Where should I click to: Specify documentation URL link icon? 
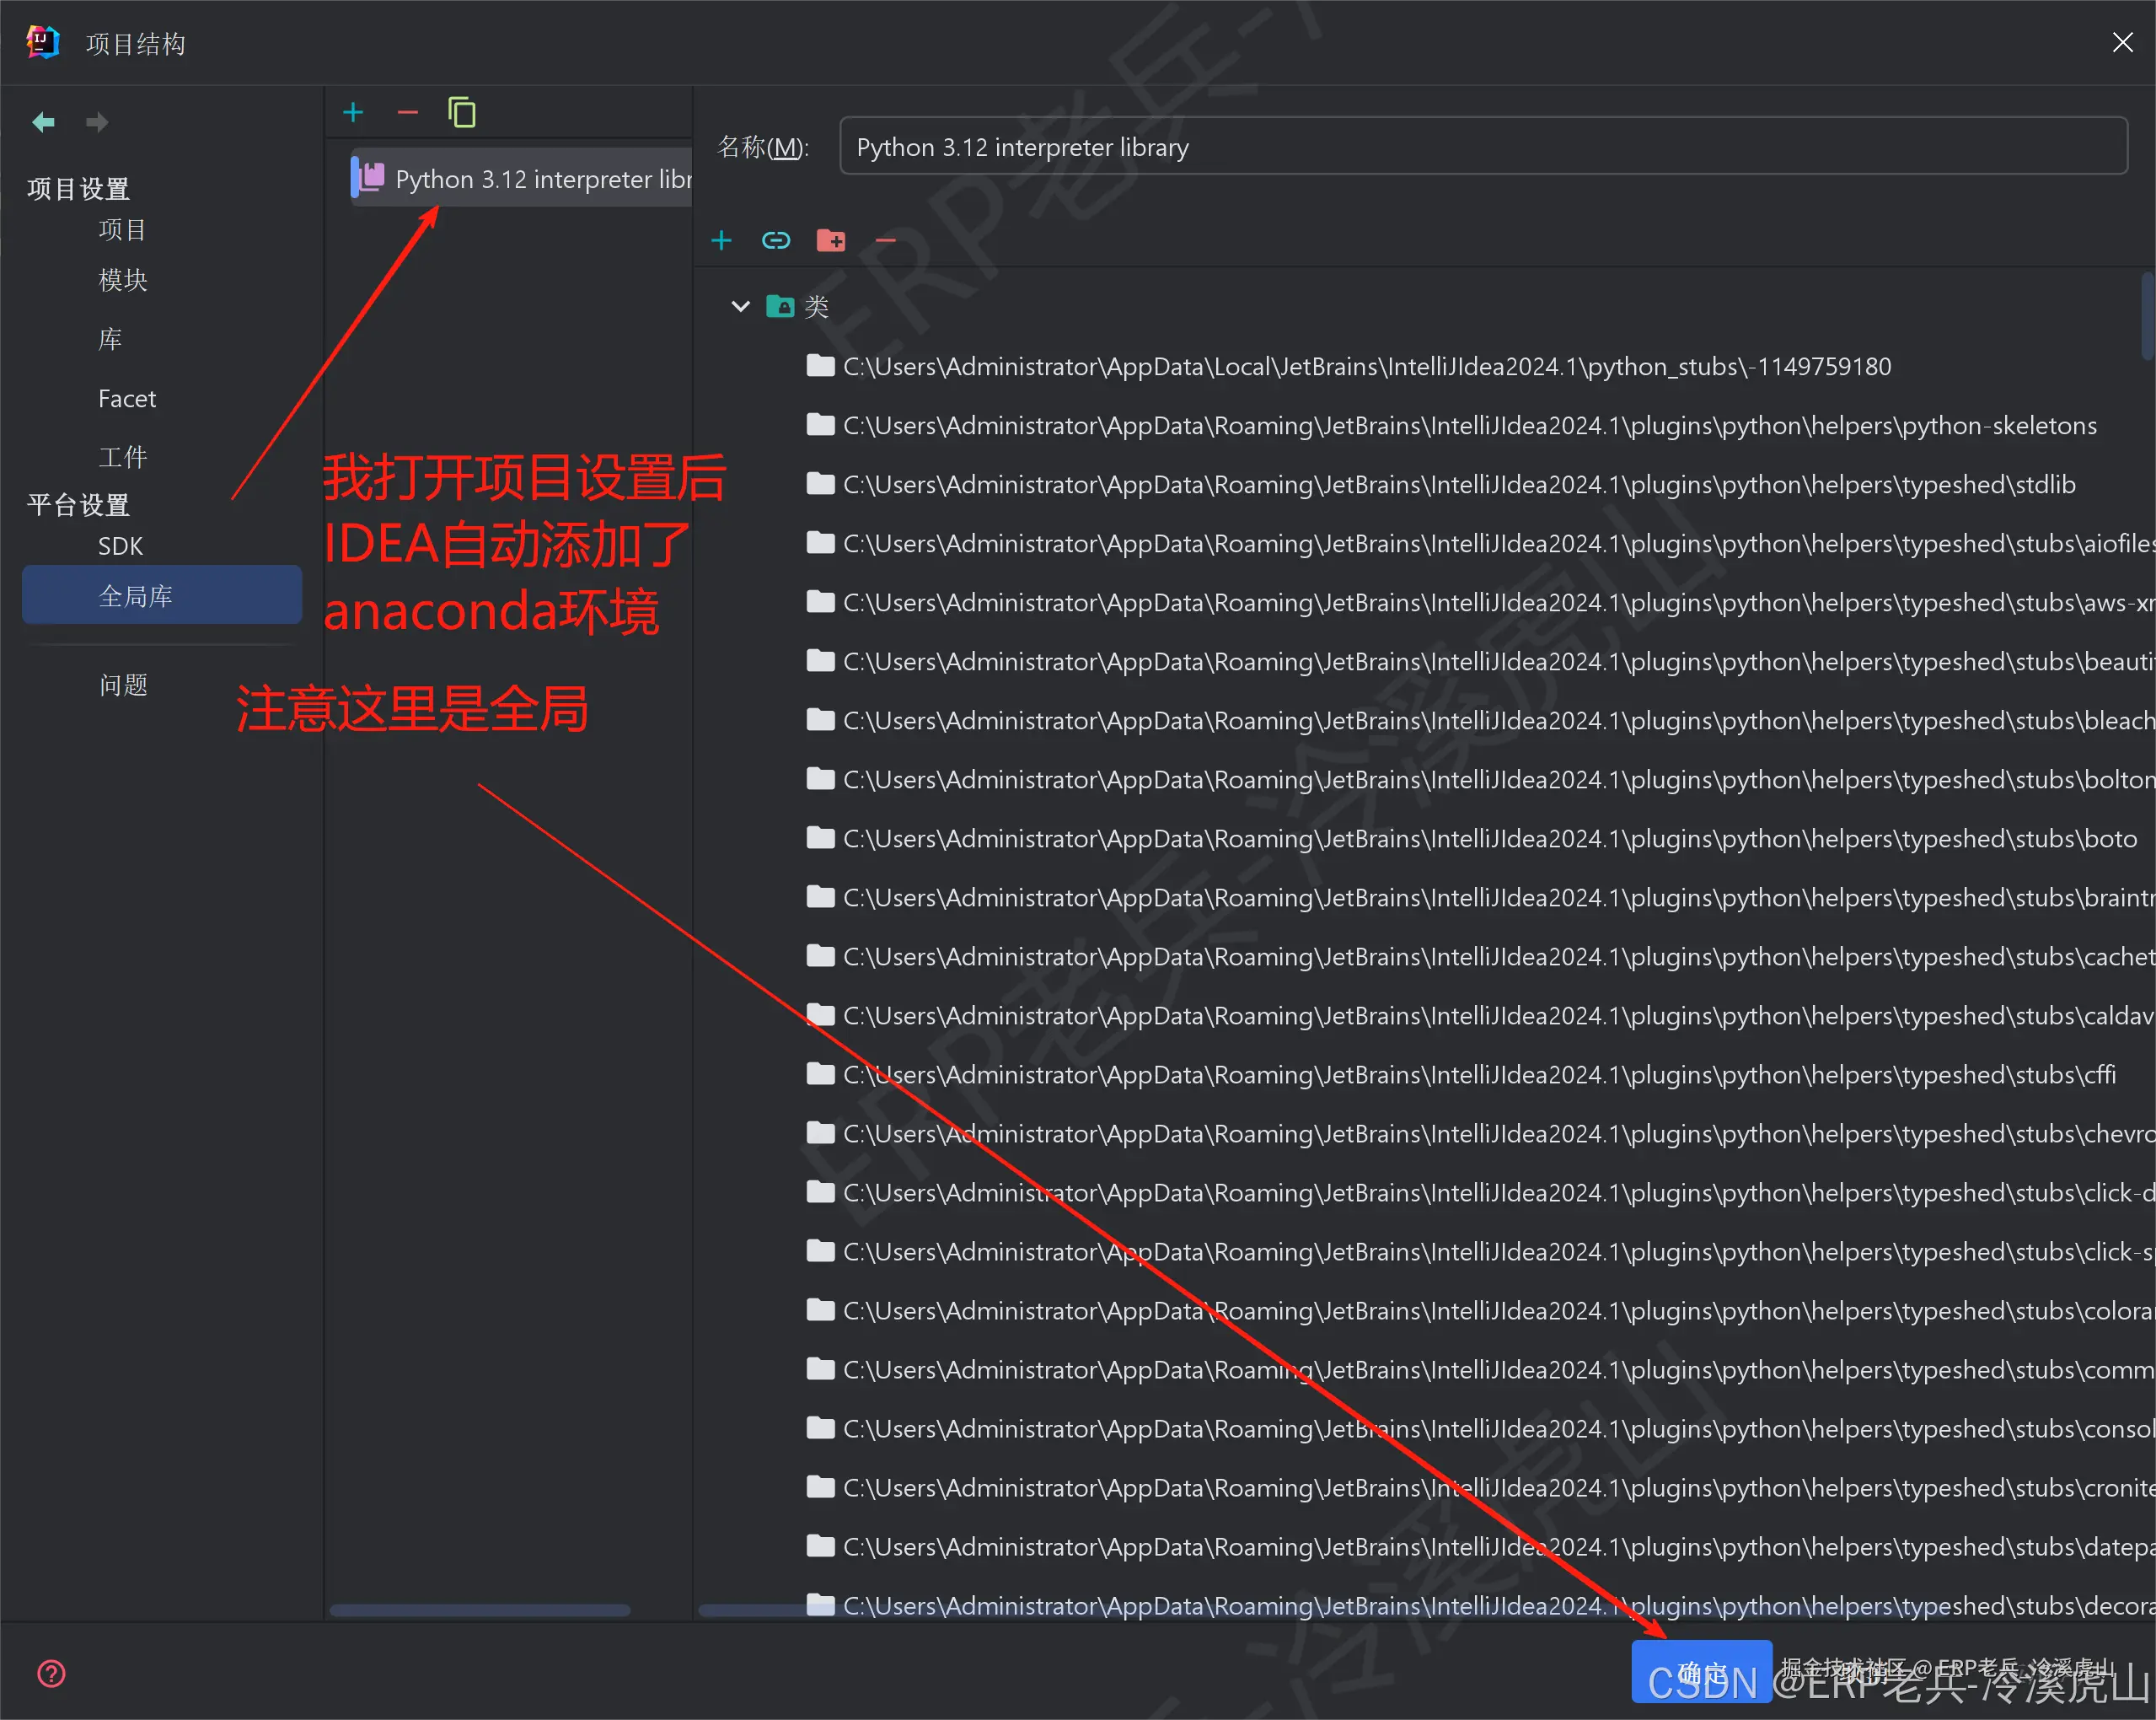pyautogui.click(x=776, y=240)
